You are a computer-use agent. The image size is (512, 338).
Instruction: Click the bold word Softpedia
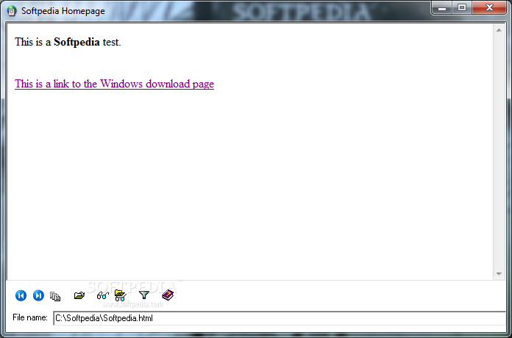[x=77, y=42]
